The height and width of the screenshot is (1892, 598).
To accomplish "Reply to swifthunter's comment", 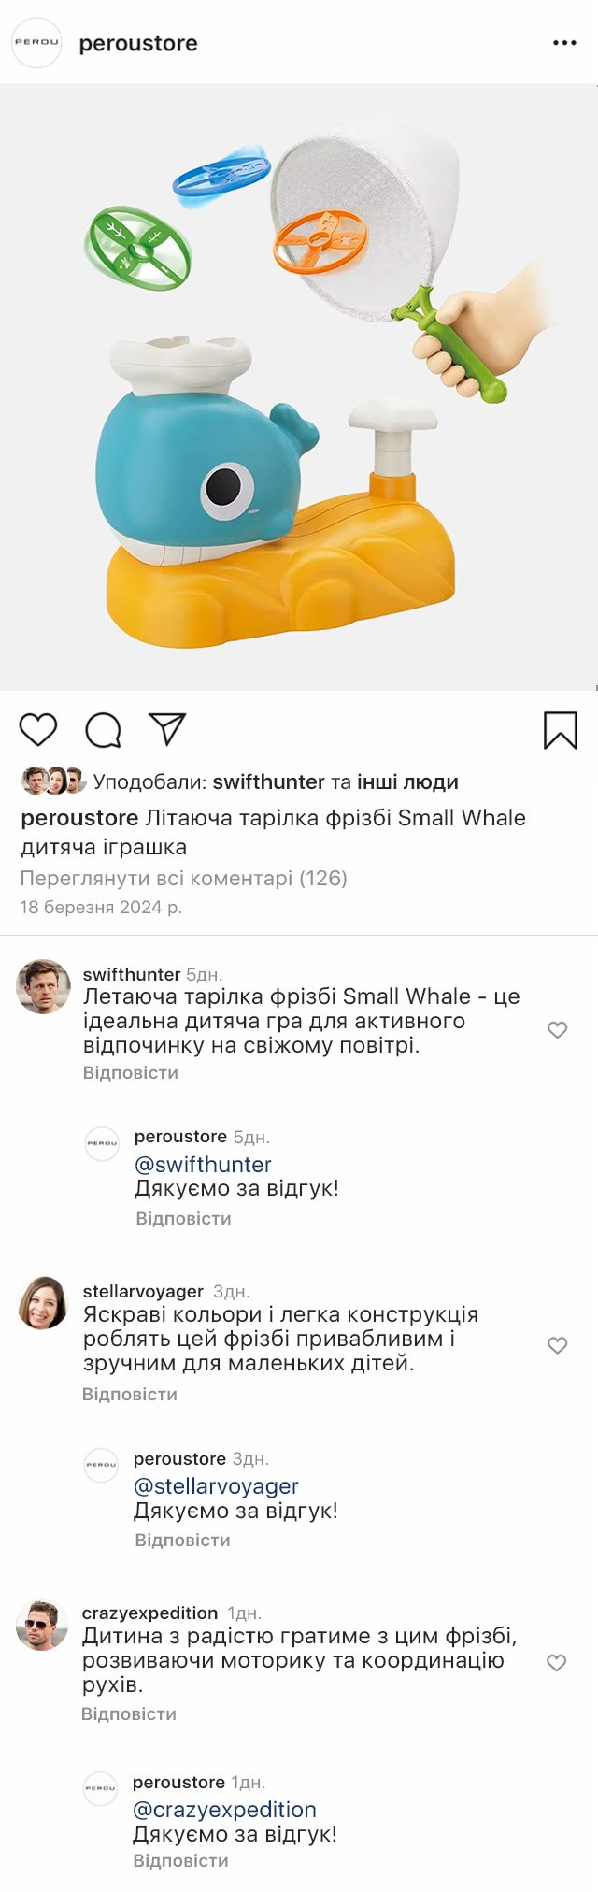I will point(130,1072).
